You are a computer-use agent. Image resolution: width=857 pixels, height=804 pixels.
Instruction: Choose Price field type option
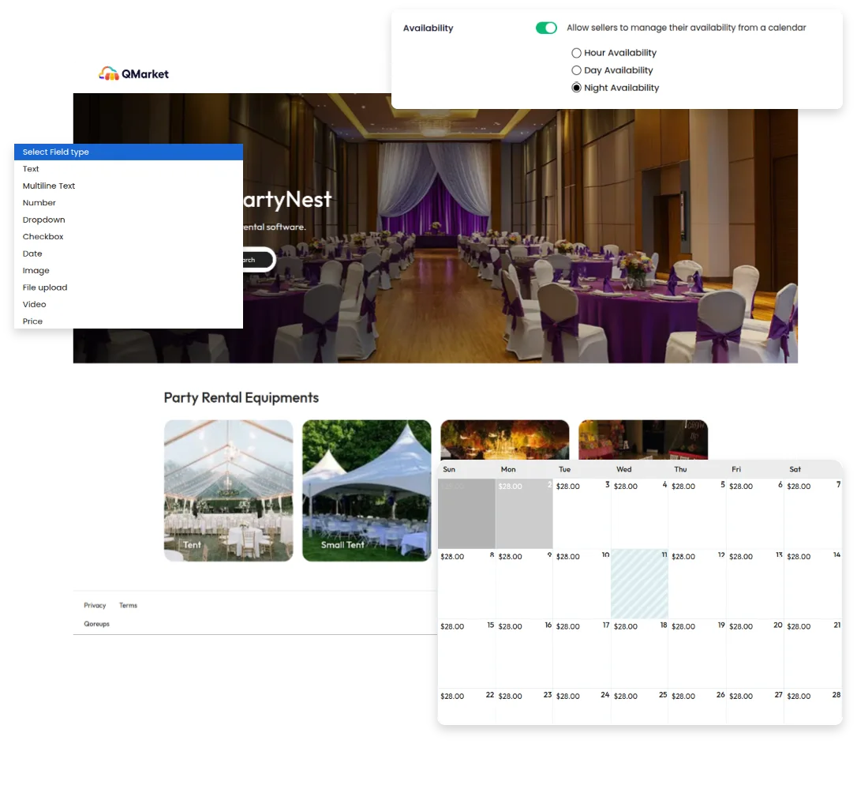pyautogui.click(x=34, y=321)
